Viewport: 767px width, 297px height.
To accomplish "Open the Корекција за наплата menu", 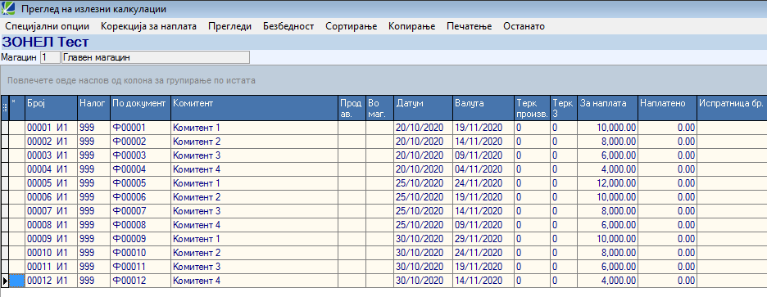I will 148,26.
